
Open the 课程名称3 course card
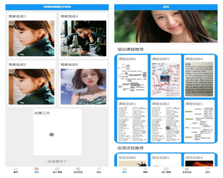132,121
